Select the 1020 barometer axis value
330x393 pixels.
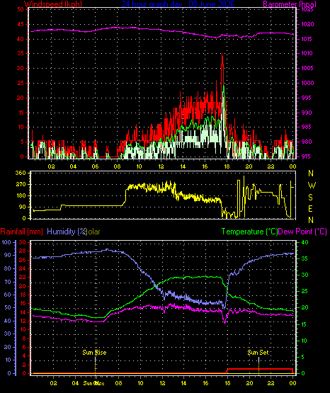click(x=307, y=24)
